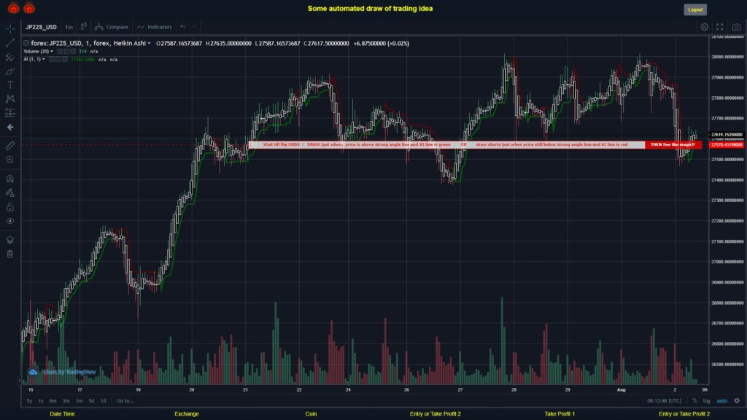Set the date range to 6m
747x420 pixels.
tap(53, 401)
